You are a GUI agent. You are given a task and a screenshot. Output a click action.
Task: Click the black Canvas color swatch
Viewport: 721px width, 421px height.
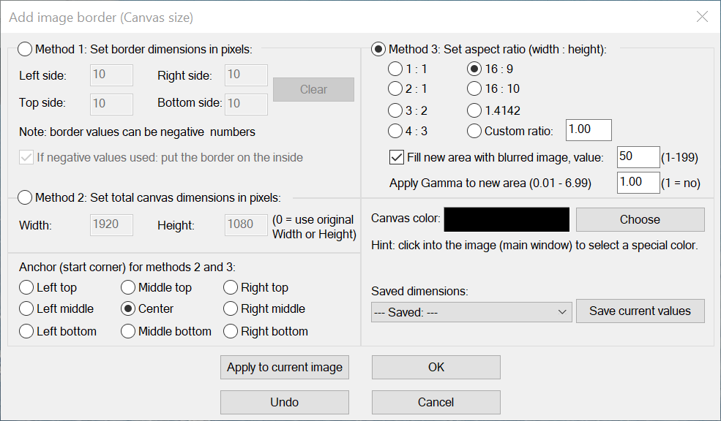point(507,219)
